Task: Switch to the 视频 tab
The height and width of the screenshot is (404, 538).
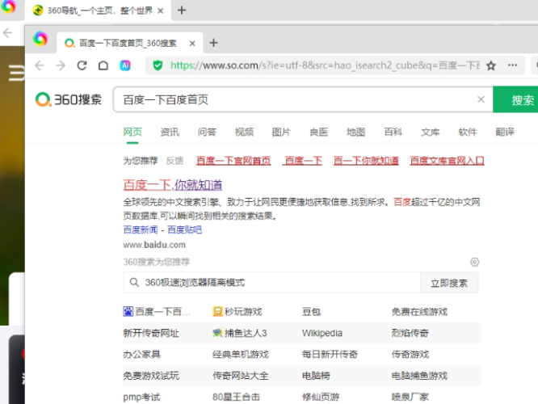Action: pyautogui.click(x=244, y=132)
